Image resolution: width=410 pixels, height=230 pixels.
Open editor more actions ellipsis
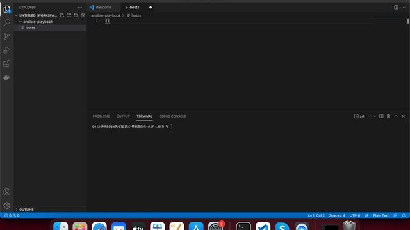[404, 7]
